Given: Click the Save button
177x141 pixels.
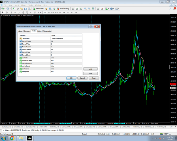Looking at the screenshot, I should coord(90,73).
